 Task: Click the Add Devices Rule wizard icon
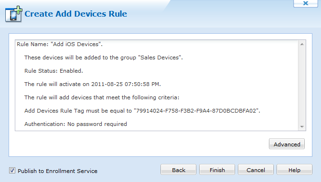coord(14,14)
